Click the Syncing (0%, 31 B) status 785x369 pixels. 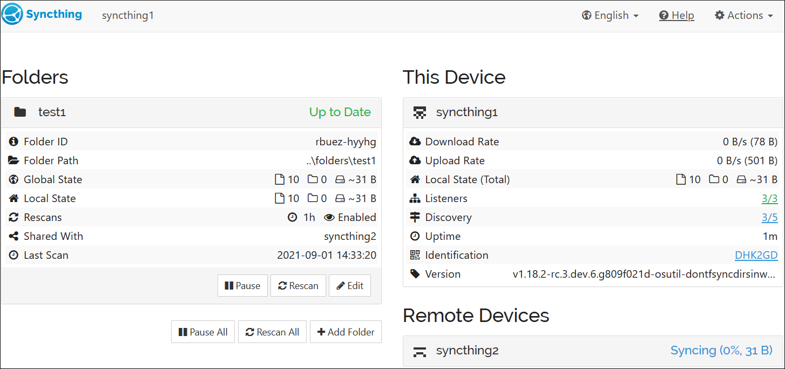coord(721,351)
